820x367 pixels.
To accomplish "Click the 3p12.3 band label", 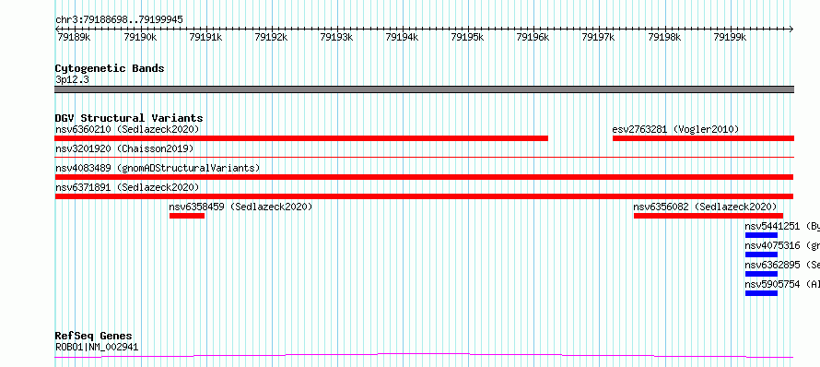I will 72,80.
